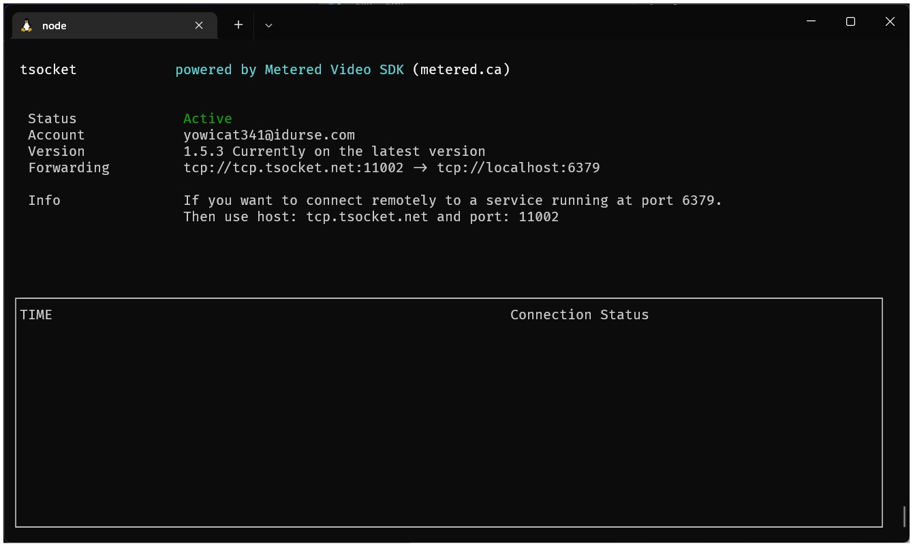Open a new terminal tab
This screenshot has width=913, height=546.
[x=238, y=25]
